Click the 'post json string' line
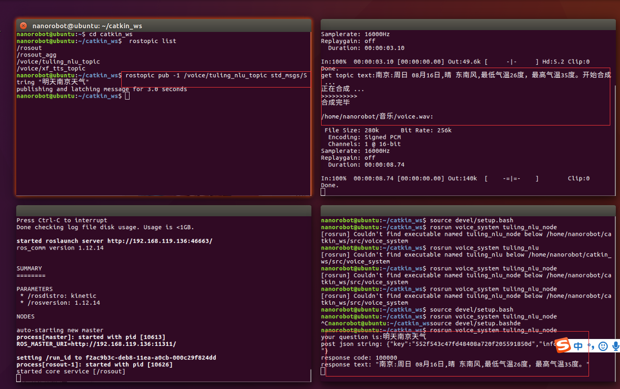Screen dimensions: 620x389 click(438, 344)
